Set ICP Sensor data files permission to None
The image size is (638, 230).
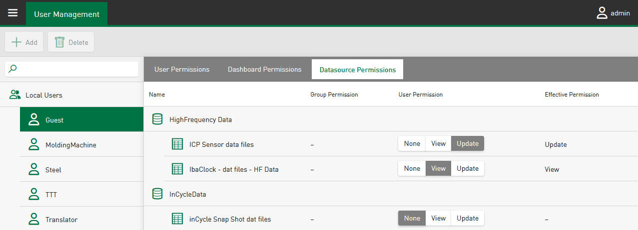(x=412, y=144)
